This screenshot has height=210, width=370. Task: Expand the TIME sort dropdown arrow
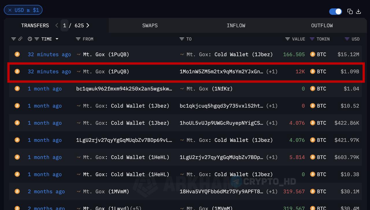coord(57,39)
